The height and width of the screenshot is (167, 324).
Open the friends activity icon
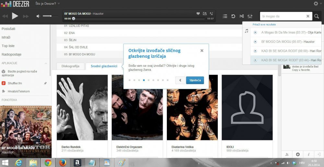[287, 154]
